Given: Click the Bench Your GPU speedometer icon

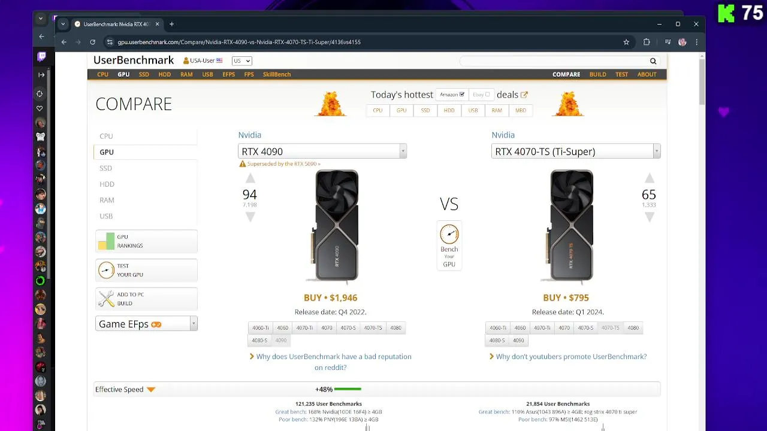Looking at the screenshot, I should [x=449, y=233].
